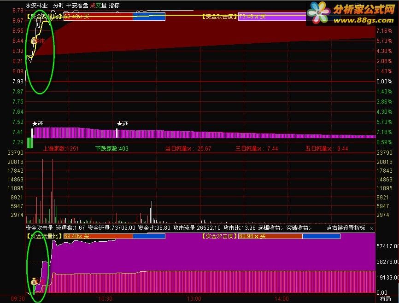The image size is (399, 303).
Task: Click the 14:00 time axis label
Action: click(282, 299)
